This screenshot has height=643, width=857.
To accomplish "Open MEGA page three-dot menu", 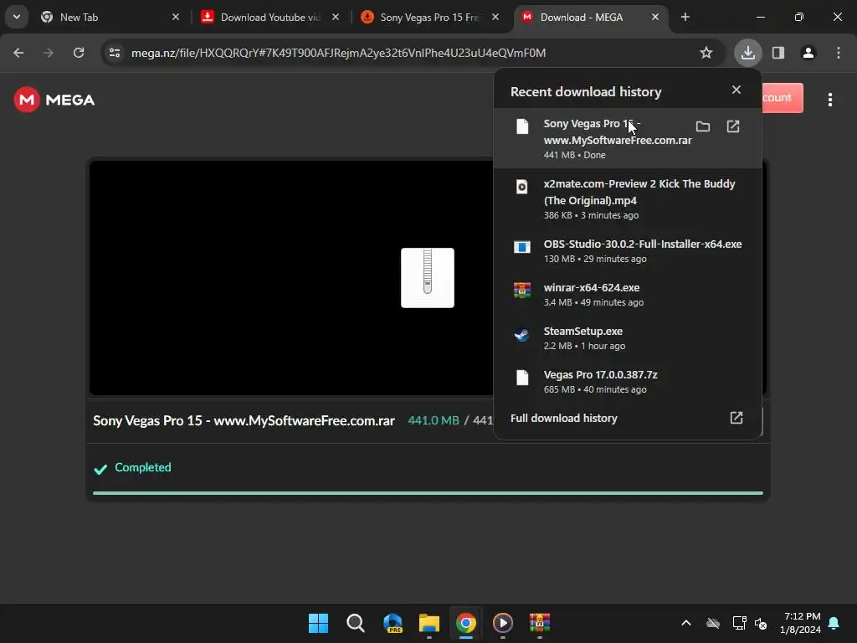I will point(829,100).
